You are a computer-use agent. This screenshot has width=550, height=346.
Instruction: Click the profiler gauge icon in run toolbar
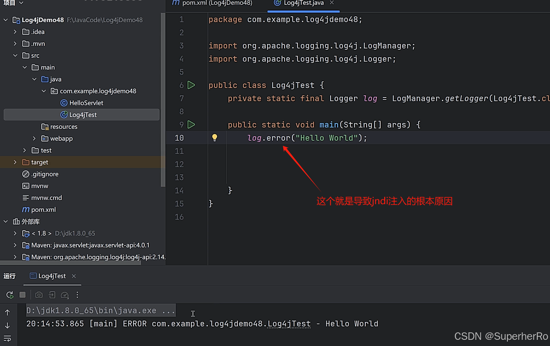pyautogui.click(x=65, y=295)
